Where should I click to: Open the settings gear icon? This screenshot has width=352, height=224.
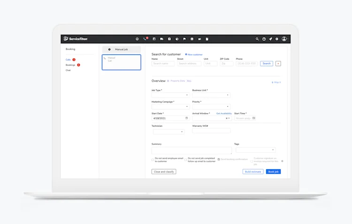277,39
